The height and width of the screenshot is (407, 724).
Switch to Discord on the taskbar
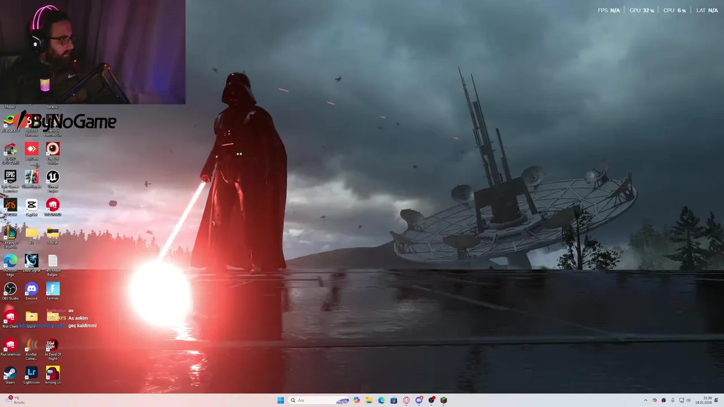[419, 400]
